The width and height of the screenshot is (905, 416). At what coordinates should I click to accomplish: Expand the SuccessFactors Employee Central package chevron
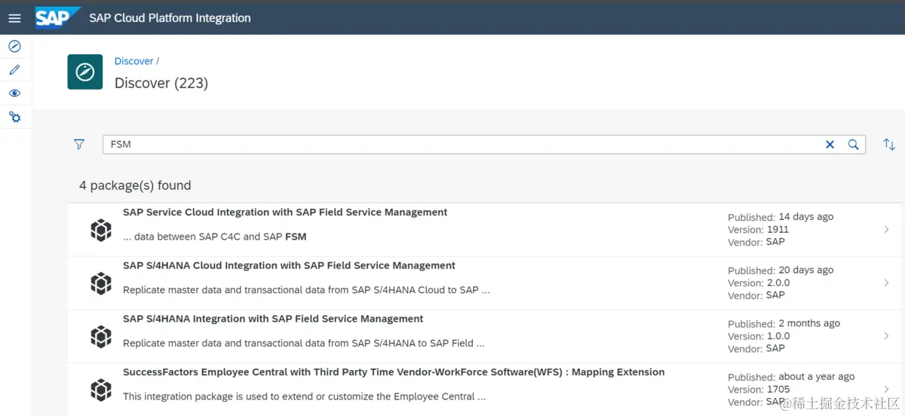[x=887, y=389]
